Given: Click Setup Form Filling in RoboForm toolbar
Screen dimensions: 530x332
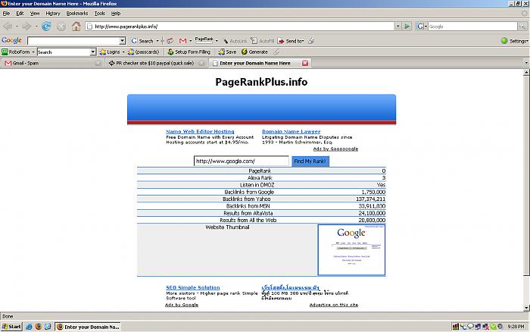Looking at the screenshot, I should [188, 52].
